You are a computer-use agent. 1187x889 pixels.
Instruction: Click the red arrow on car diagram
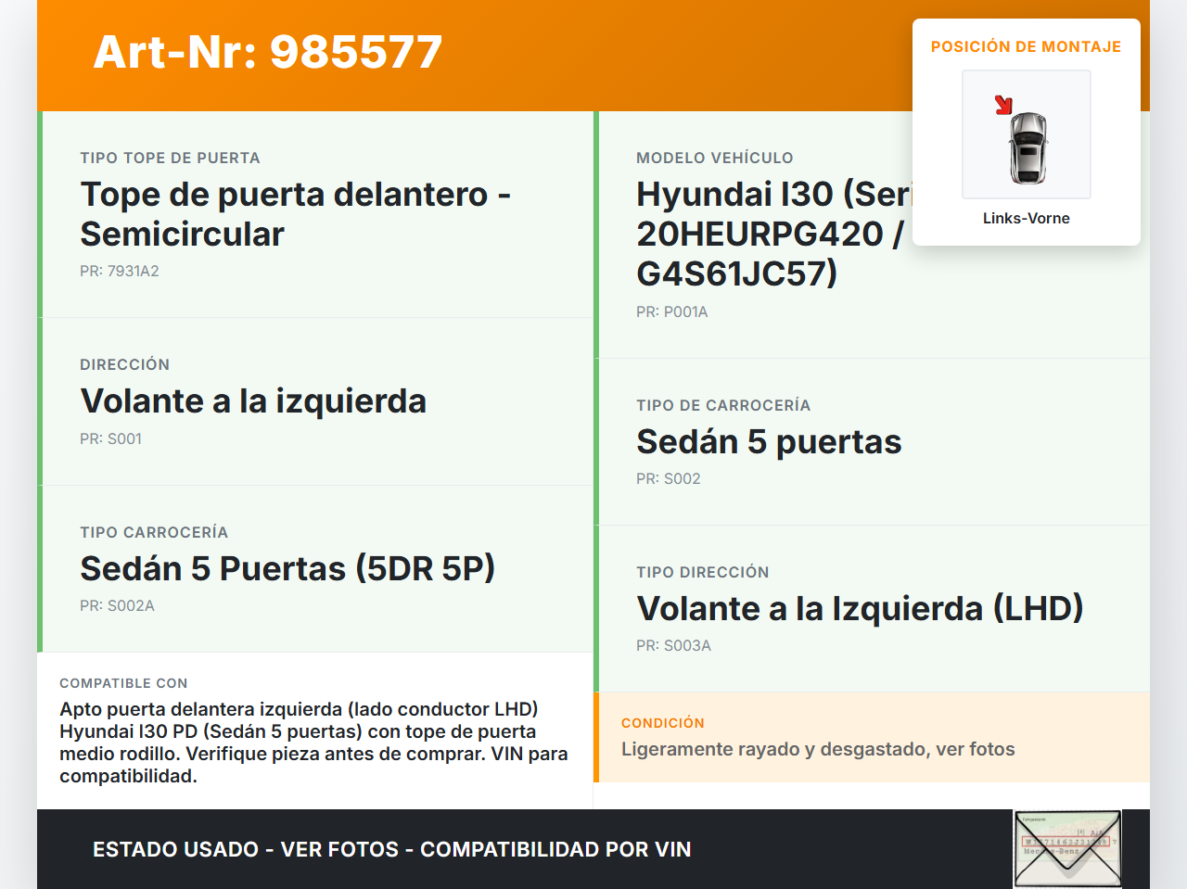coord(1003,105)
